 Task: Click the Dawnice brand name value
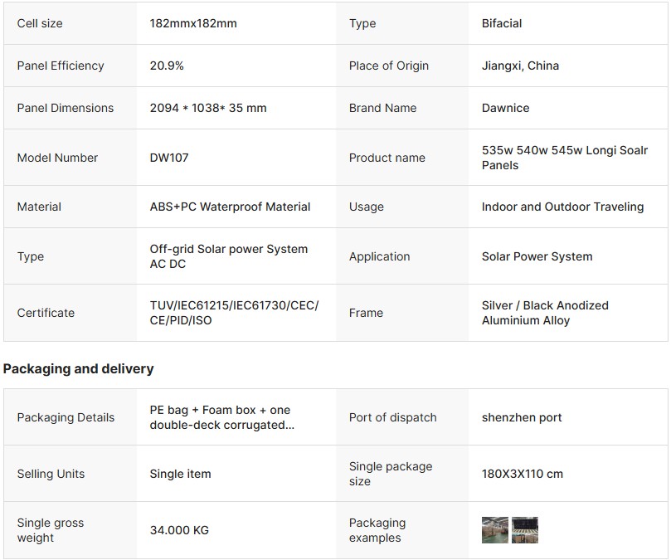tap(505, 108)
